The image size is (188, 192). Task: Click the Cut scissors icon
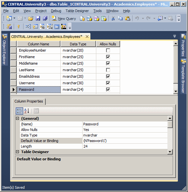(x=113, y=19)
